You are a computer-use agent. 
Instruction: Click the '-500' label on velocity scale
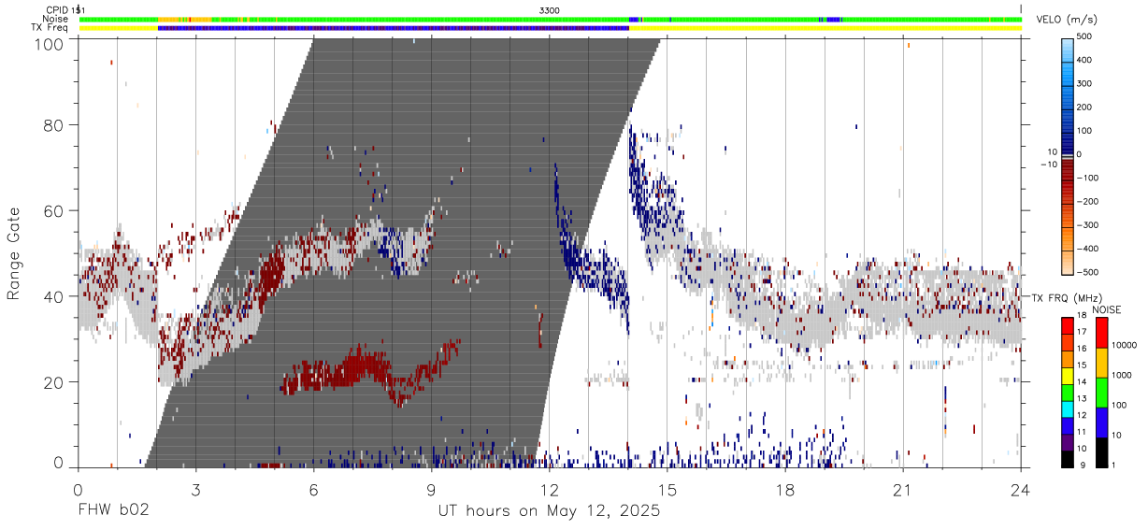(x=1087, y=272)
